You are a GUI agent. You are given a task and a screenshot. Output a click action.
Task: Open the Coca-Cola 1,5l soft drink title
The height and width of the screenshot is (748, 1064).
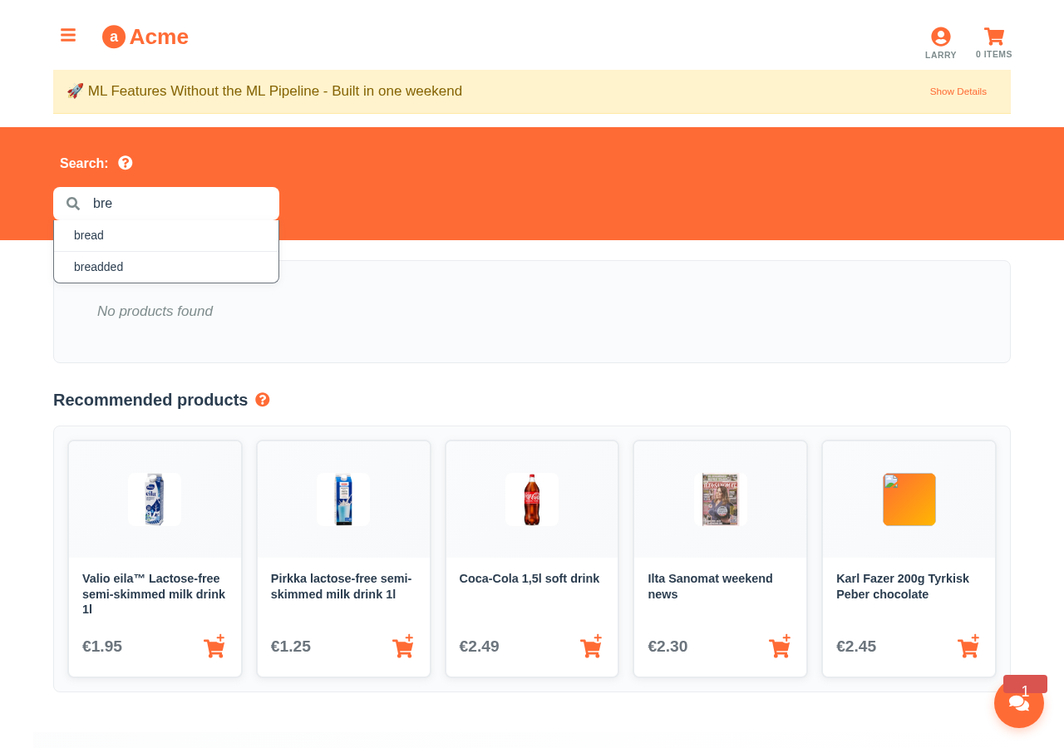point(529,578)
